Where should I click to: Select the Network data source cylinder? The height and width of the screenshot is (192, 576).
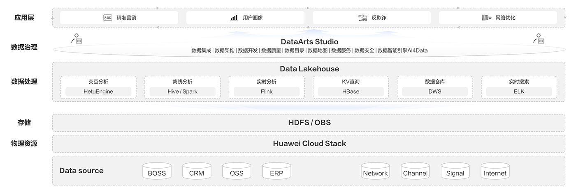tap(375, 171)
